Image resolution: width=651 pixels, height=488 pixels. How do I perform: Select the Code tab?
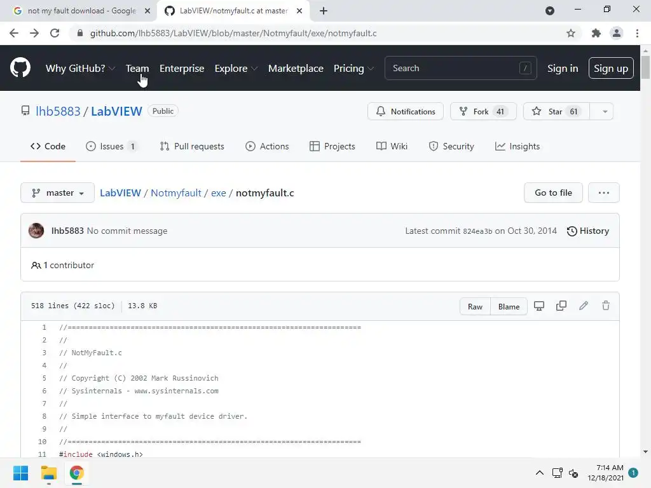[48, 147]
